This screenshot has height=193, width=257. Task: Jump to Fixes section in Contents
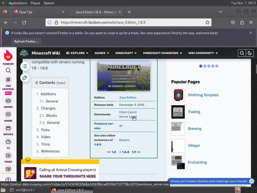point(45,130)
